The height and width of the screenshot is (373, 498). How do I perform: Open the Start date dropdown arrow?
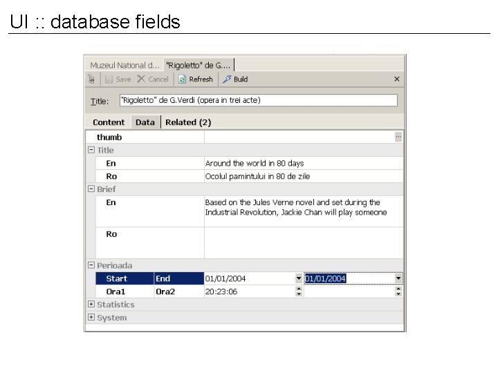(x=299, y=278)
